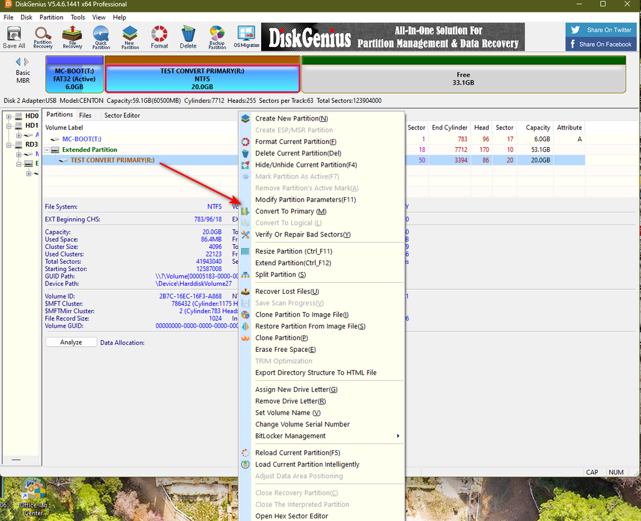Click the Verify Or Repair Bad Sectors icon
641x521 pixels.
246,234
